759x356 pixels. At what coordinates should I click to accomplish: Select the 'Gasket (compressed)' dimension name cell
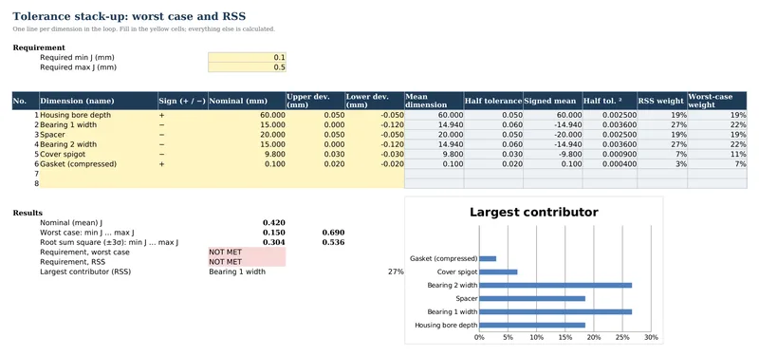[x=99, y=163]
